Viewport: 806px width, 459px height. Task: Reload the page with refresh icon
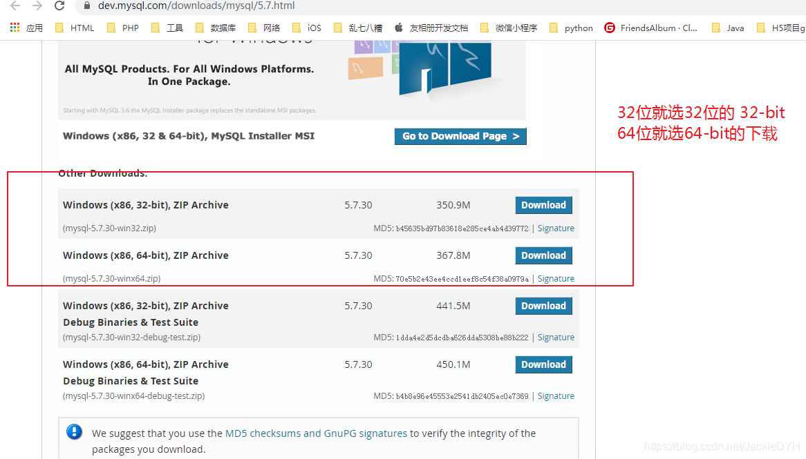pyautogui.click(x=59, y=6)
